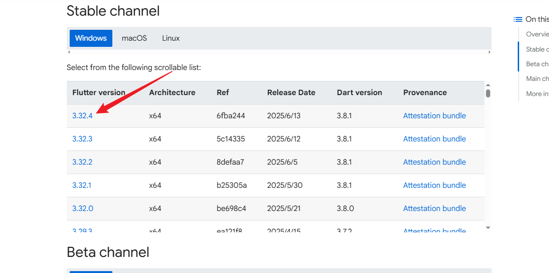Jump to Overview in the page contents
Screen dimensions: 549x273
[x=537, y=34]
